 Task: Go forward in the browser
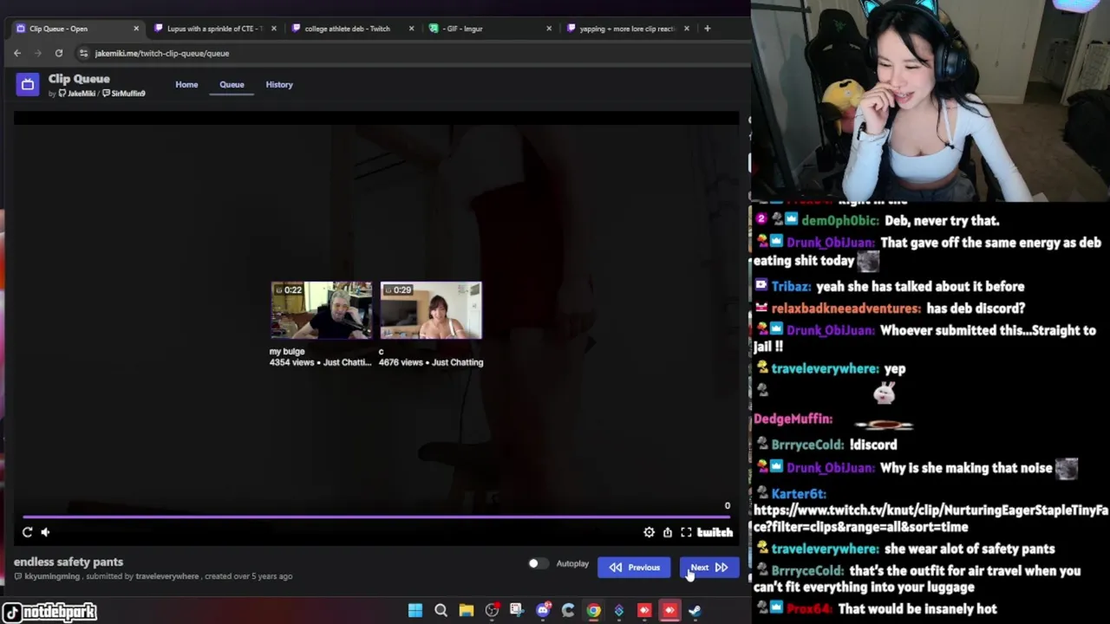point(38,53)
